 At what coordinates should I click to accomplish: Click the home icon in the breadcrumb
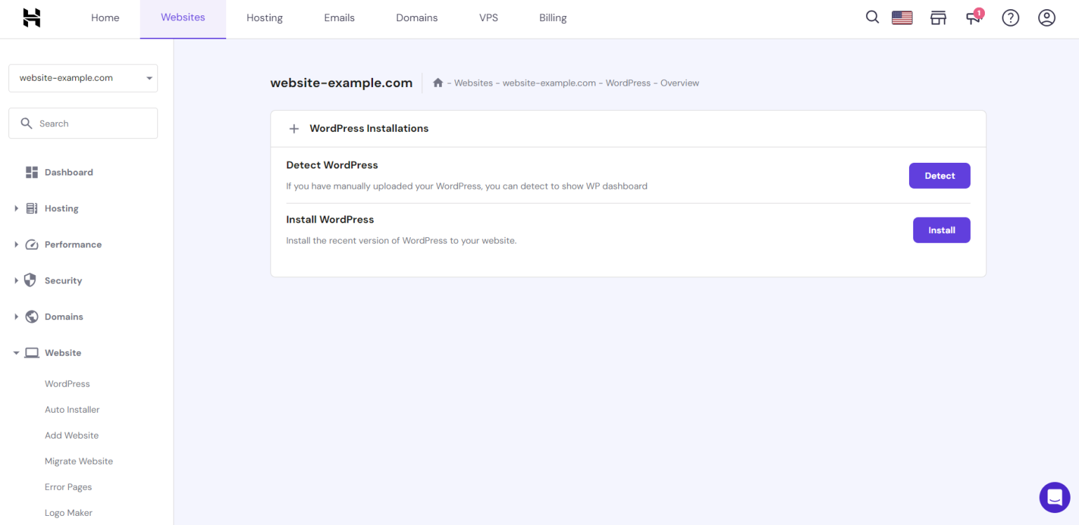click(x=438, y=82)
